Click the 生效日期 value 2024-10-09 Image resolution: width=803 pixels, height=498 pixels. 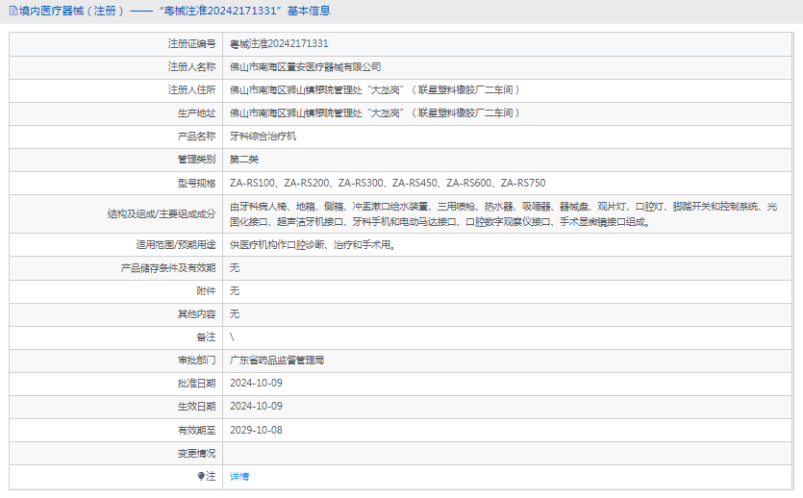coord(256,407)
